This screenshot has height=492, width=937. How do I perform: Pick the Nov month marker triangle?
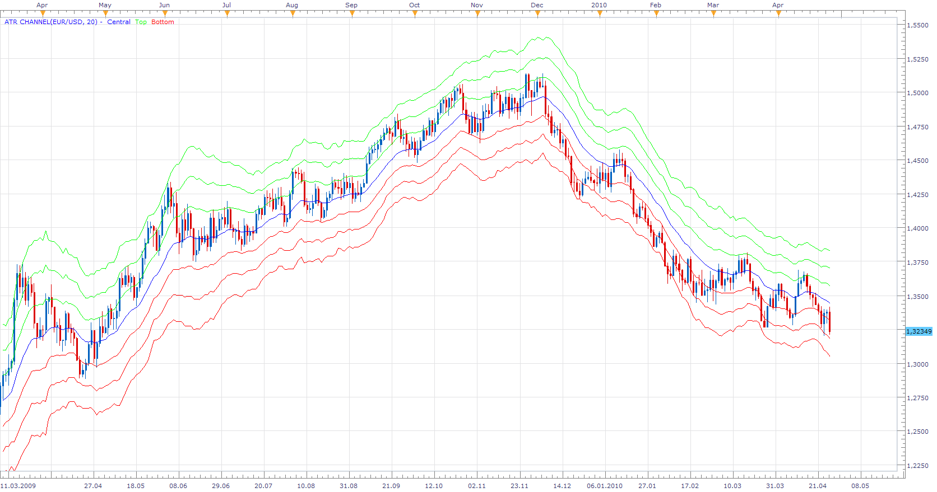(477, 13)
